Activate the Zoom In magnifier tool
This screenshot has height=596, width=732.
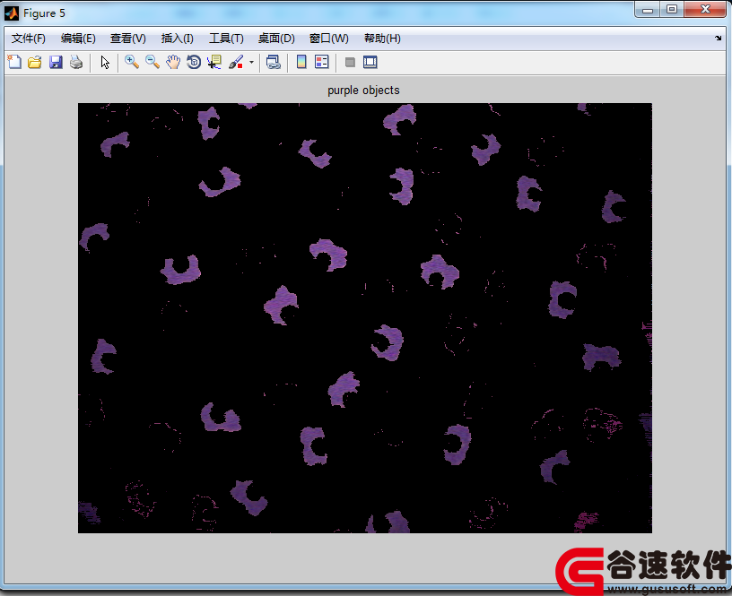132,62
